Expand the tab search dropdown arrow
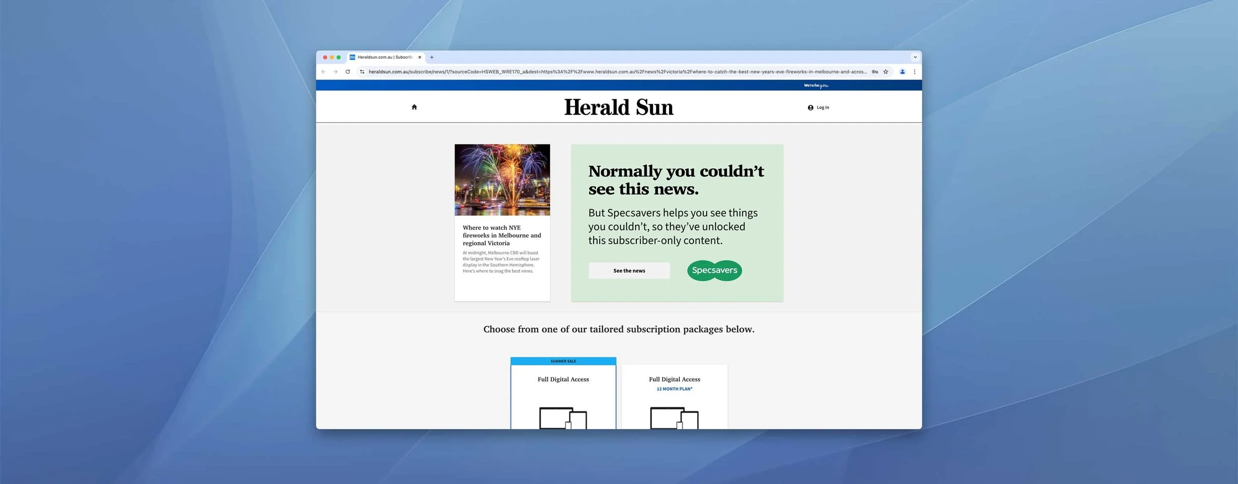This screenshot has width=1238, height=484. (x=915, y=57)
